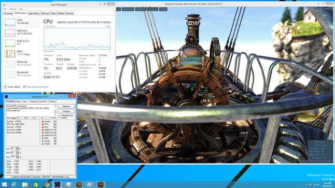Viewport: 335px width, 188px height.
Task: Select the WiFi performance graph thumbnail
Action: (10, 53)
